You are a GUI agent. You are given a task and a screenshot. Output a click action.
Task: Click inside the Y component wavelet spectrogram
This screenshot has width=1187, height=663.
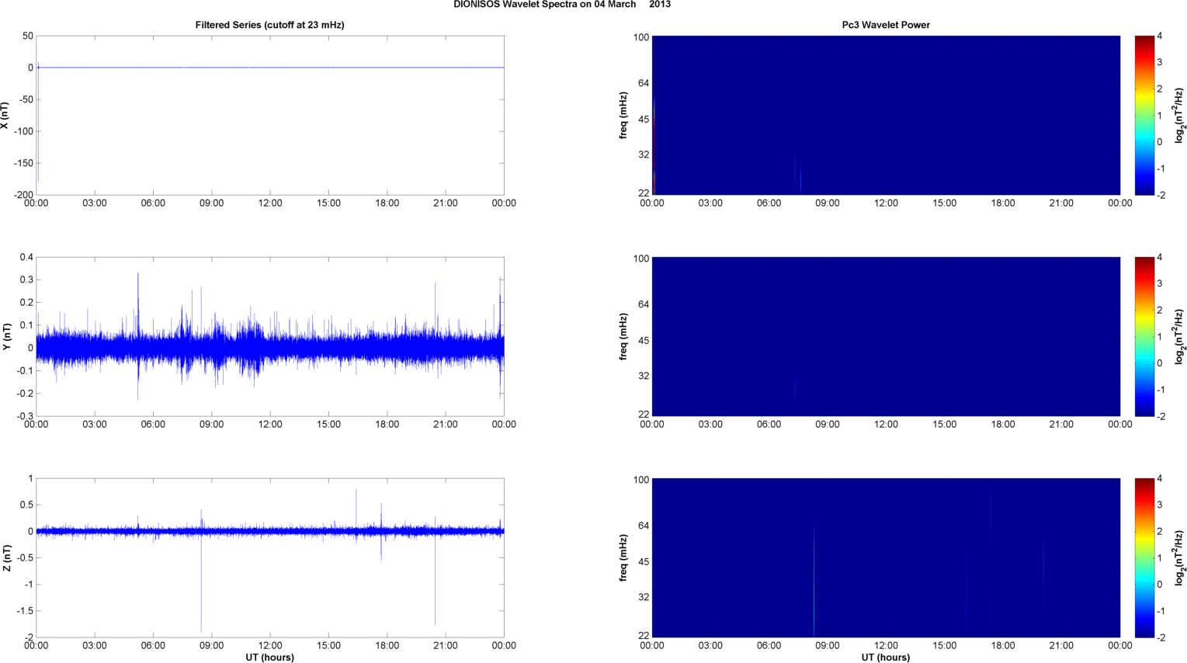[886, 337]
